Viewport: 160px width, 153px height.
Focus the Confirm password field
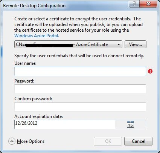pos(80,107)
